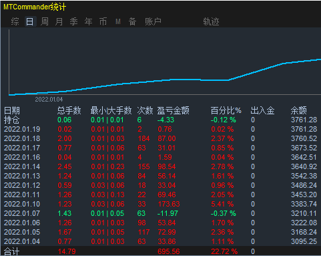Screen dimensions: 321x256
Task: Select the 2022.01.16 date row
Action: (x=22, y=157)
